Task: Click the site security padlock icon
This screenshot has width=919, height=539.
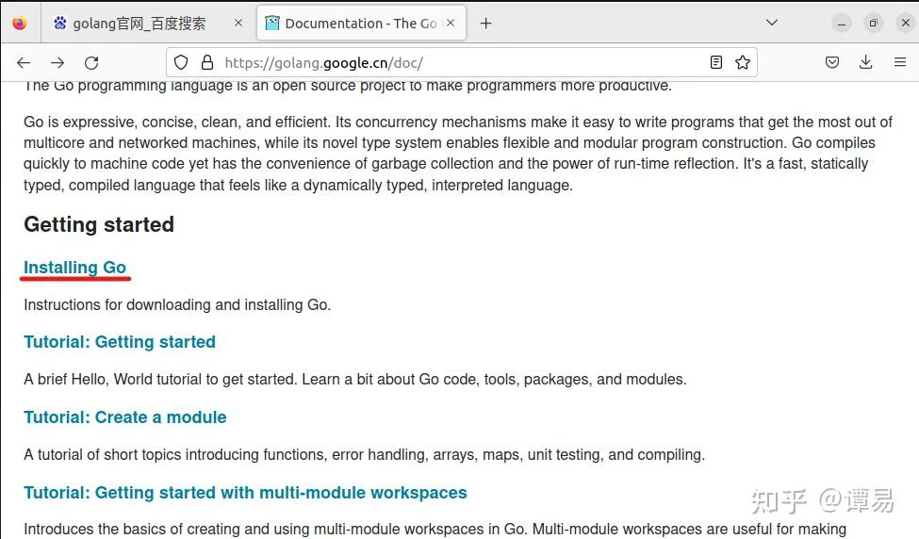Action: pos(206,63)
